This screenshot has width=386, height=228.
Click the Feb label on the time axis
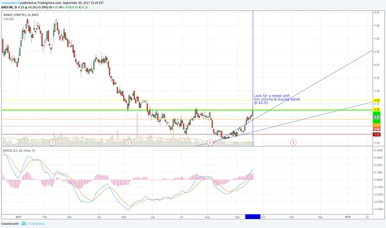(45, 217)
